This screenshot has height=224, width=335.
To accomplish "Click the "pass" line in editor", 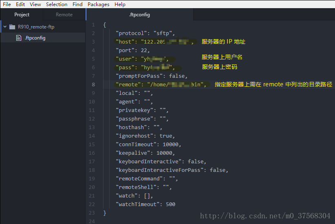I will [145, 68].
